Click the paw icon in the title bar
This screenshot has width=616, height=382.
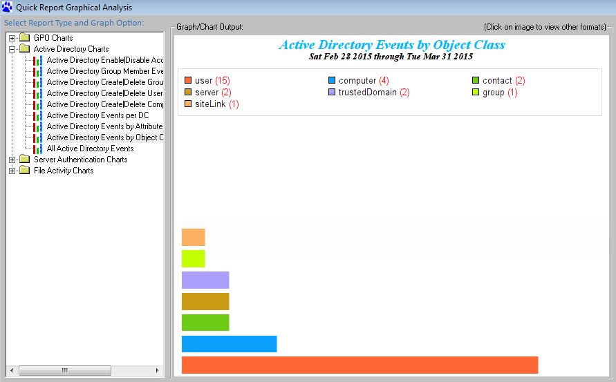click(7, 8)
